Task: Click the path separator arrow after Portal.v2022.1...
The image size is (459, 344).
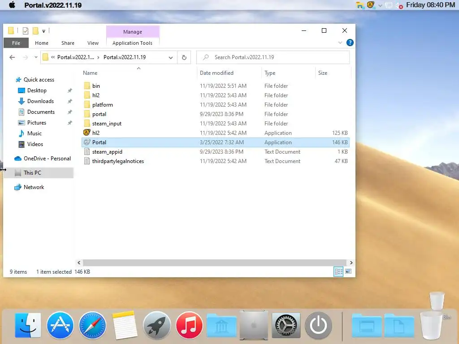Action: [98, 57]
